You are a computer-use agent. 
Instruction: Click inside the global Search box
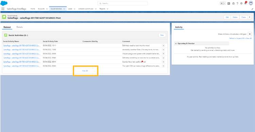(122, 3)
